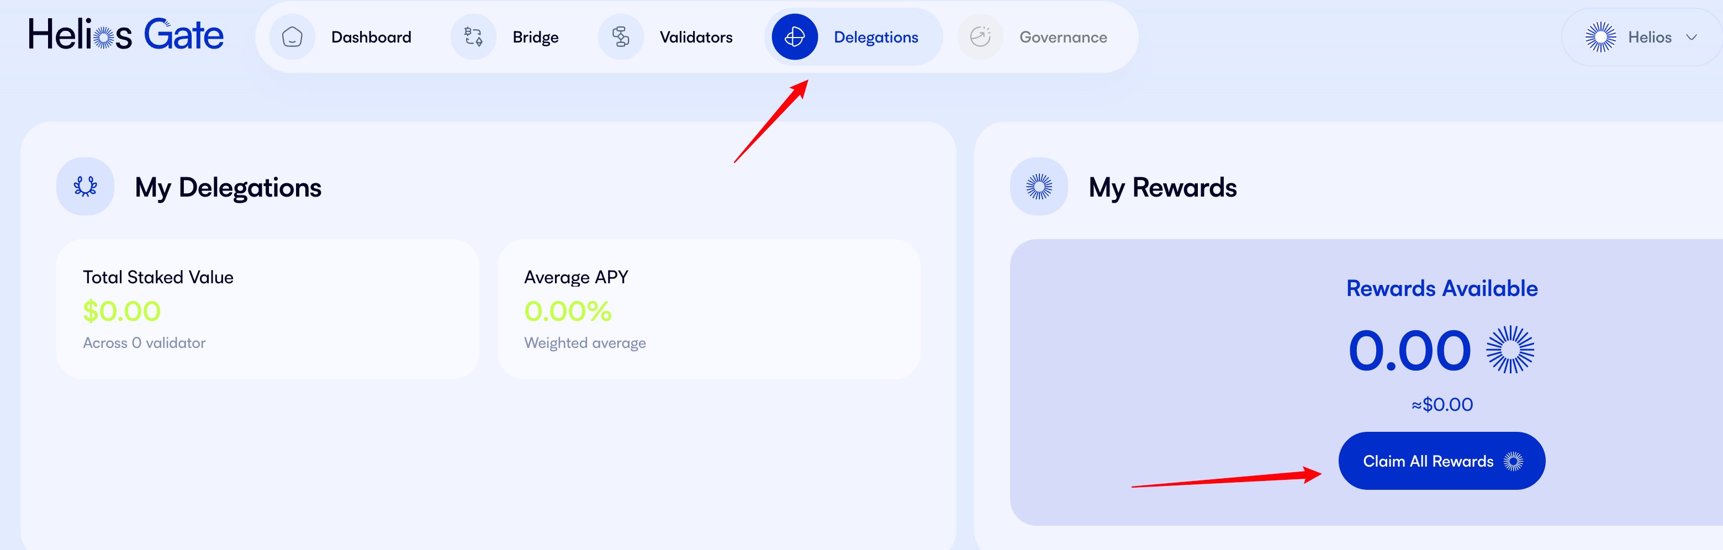
Task: Click the 0.00 rewards amount
Action: pyautogui.click(x=1410, y=351)
